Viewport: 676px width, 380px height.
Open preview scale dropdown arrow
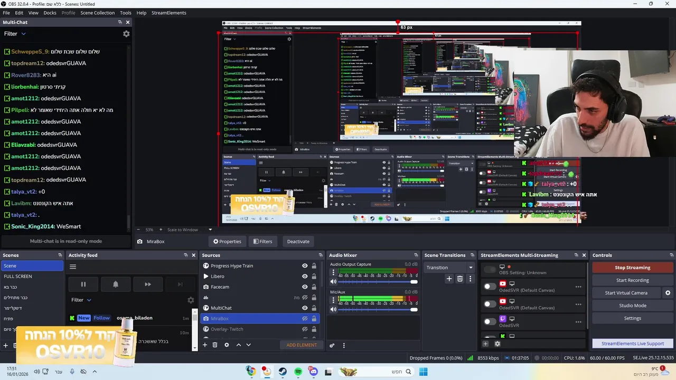(210, 230)
